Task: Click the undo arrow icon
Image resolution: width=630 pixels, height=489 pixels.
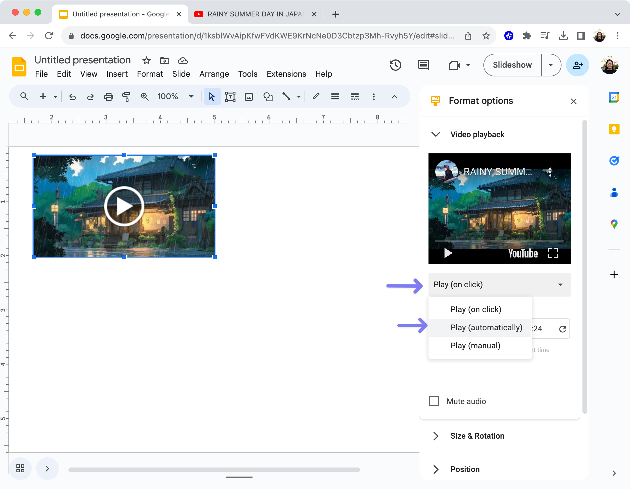Action: [72, 97]
